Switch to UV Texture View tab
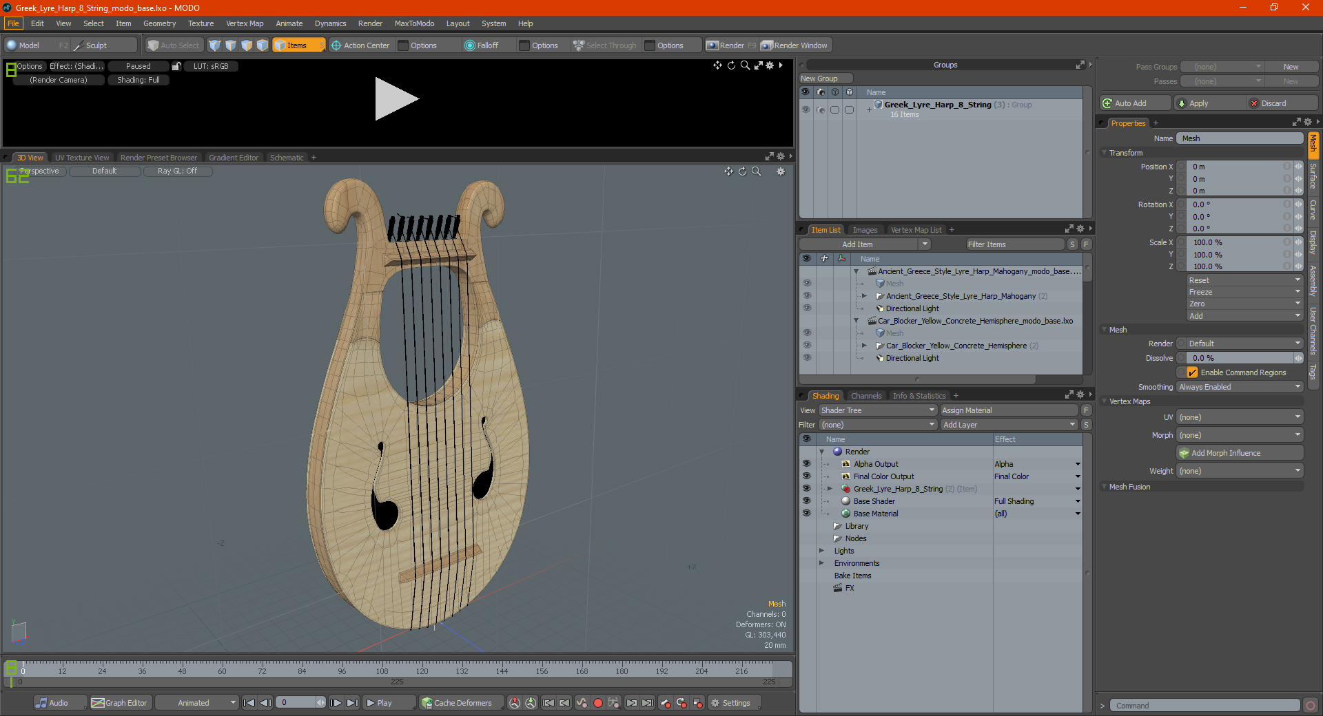This screenshot has width=1323, height=716. click(81, 158)
